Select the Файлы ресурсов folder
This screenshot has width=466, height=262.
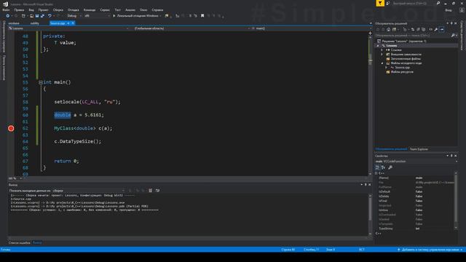coord(402,72)
